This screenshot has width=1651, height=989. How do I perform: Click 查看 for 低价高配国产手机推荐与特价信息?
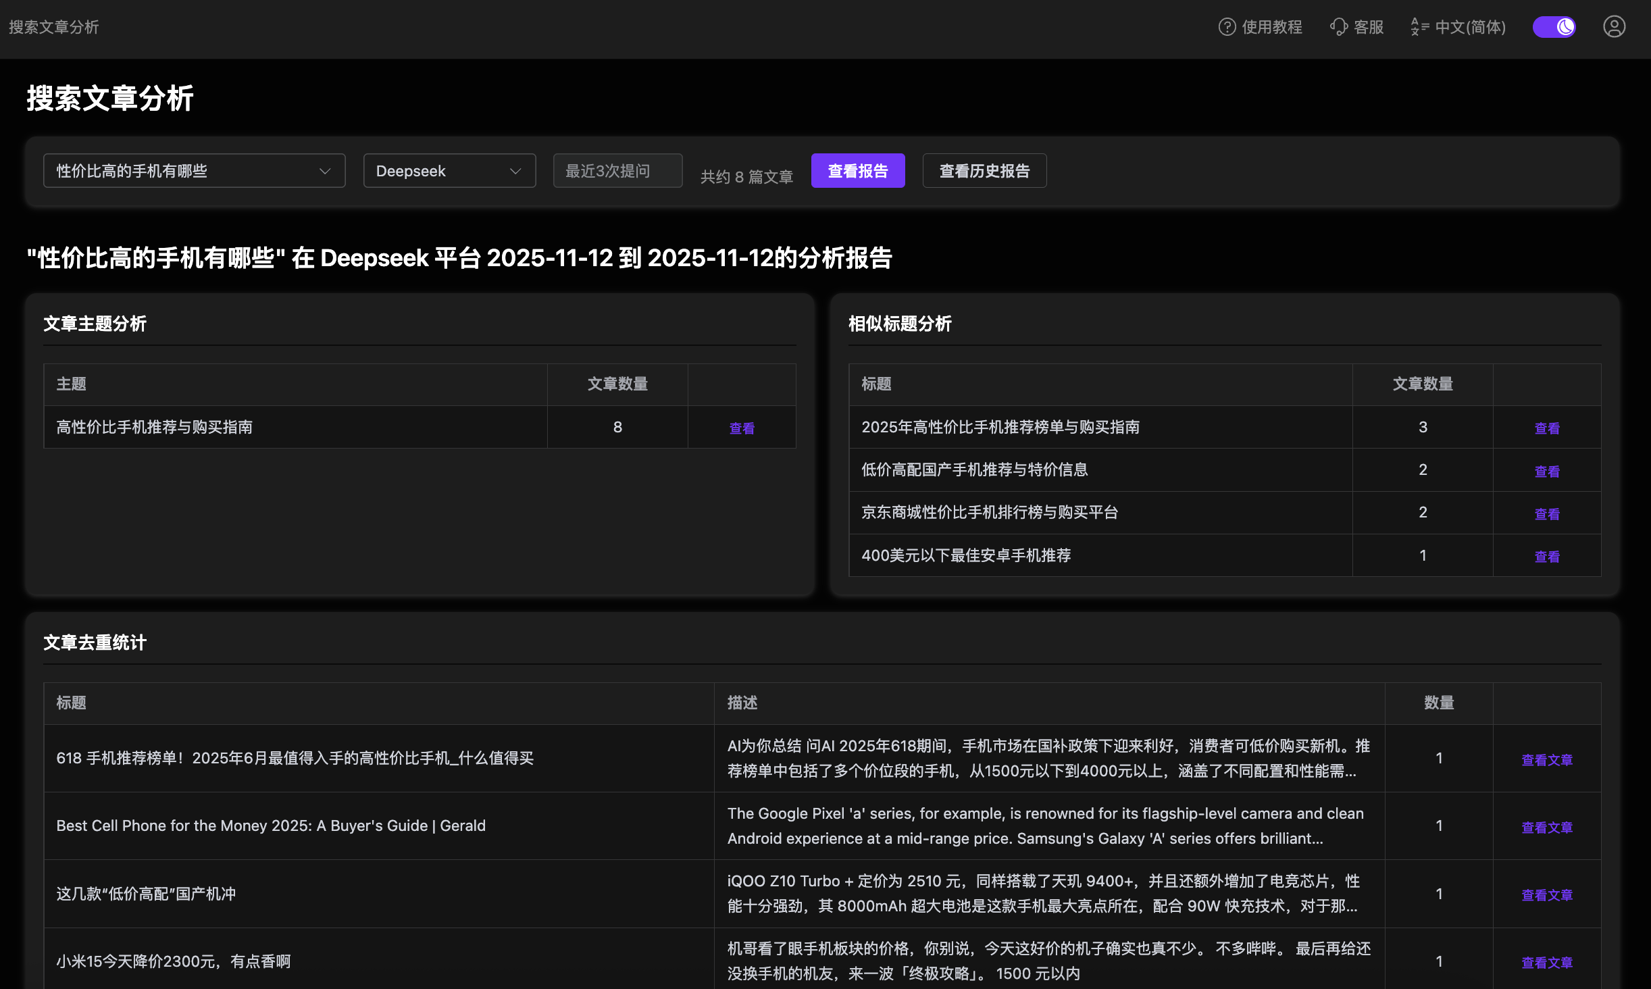[x=1547, y=472]
